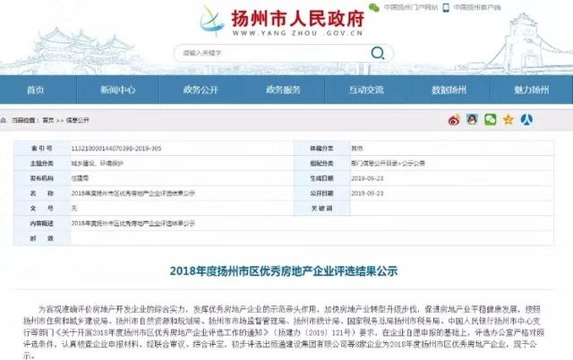
Task: Click the Yangzhou government logo emblem
Action: (212, 21)
